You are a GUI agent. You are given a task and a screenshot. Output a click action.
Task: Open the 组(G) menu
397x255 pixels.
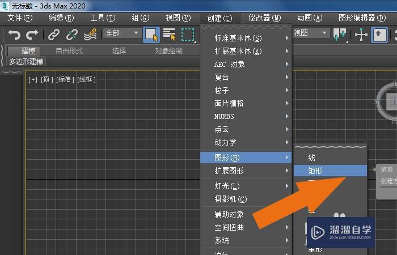[141, 18]
